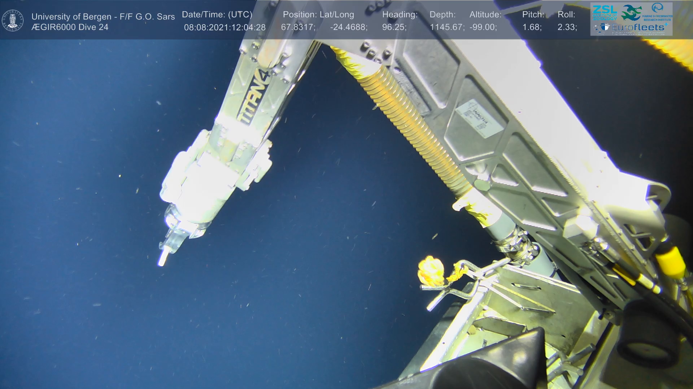This screenshot has height=389, width=693.
Task: Click the 'ÆGIR6000 Dive 24' label
Action: 70,27
